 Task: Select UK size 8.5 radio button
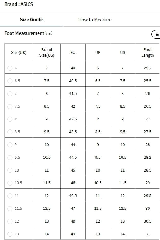pos(10,132)
